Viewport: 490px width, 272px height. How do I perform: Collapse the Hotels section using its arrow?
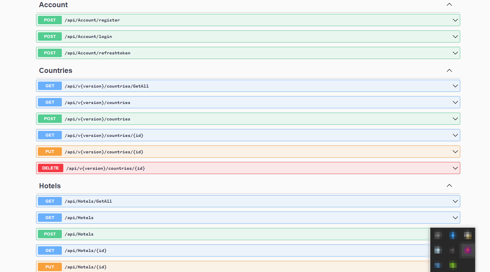(x=449, y=186)
